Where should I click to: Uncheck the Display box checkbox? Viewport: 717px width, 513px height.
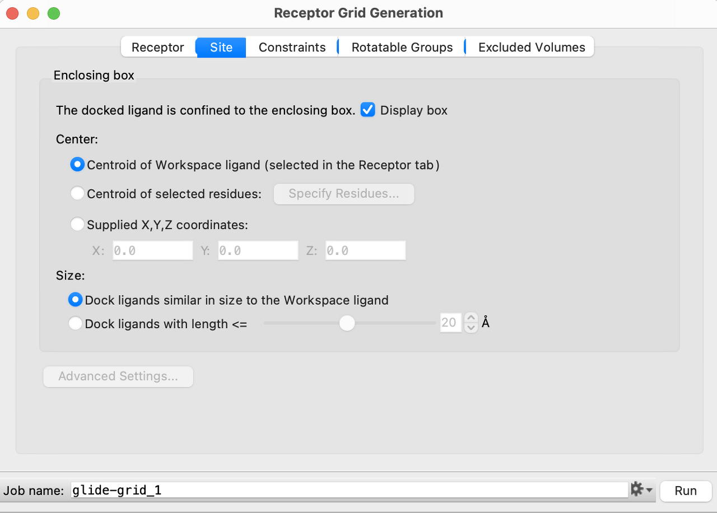tap(367, 110)
